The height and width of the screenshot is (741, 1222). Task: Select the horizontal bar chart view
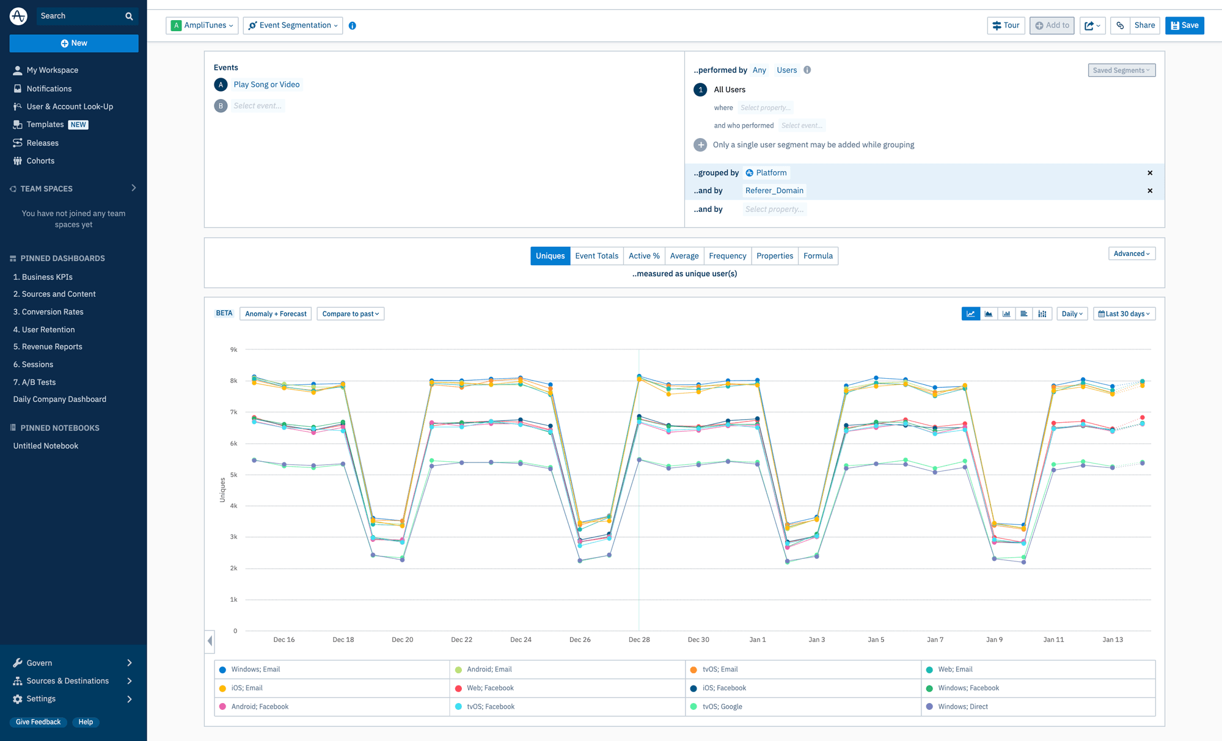[x=1024, y=313]
